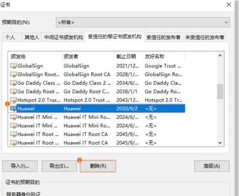Viewport: 239px width, 196px height.
Task: Click the list scroll-down arrow
Action: [x=220, y=143]
